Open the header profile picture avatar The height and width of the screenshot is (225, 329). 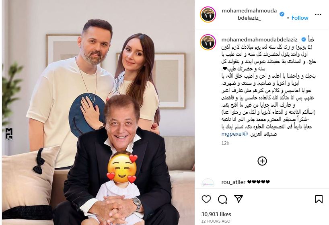click(208, 14)
